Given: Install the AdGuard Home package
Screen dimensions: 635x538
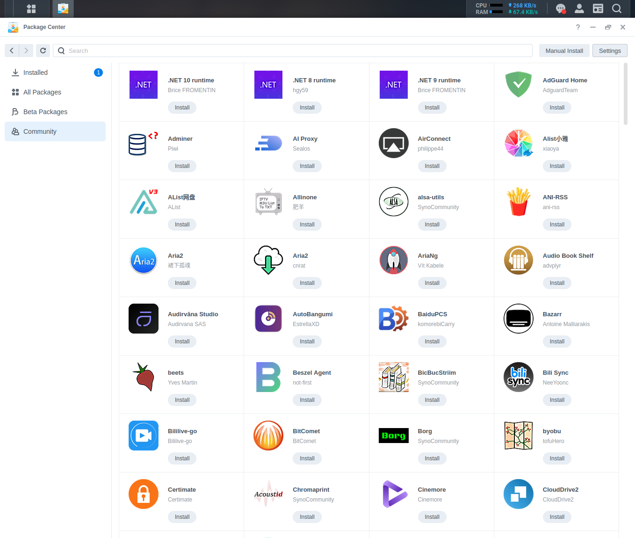Looking at the screenshot, I should (557, 108).
